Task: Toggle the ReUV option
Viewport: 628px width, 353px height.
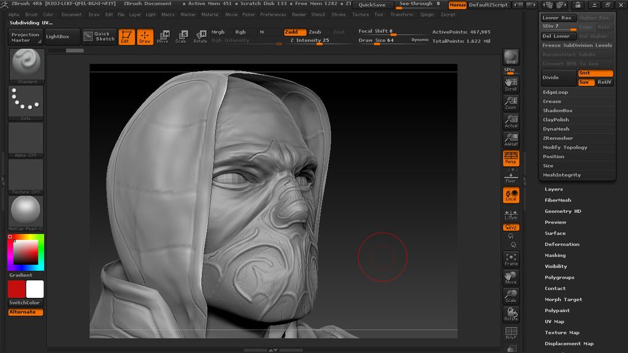Action: coord(605,82)
